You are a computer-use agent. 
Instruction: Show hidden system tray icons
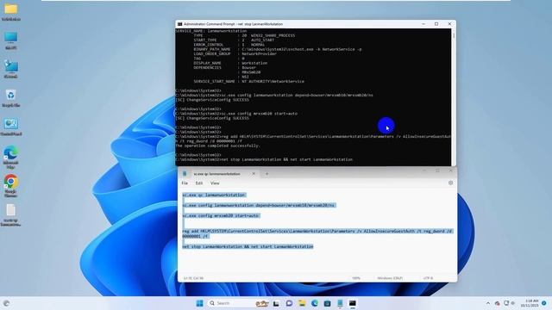[488, 303]
